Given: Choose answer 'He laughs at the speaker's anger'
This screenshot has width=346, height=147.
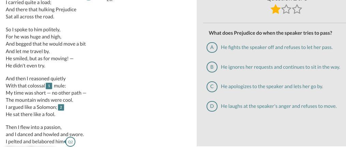Looking at the screenshot, I should point(279,106).
